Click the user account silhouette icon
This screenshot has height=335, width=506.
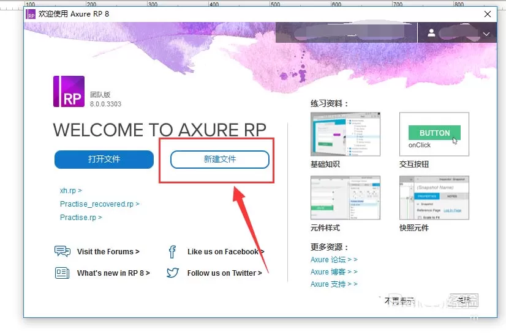pyautogui.click(x=431, y=32)
